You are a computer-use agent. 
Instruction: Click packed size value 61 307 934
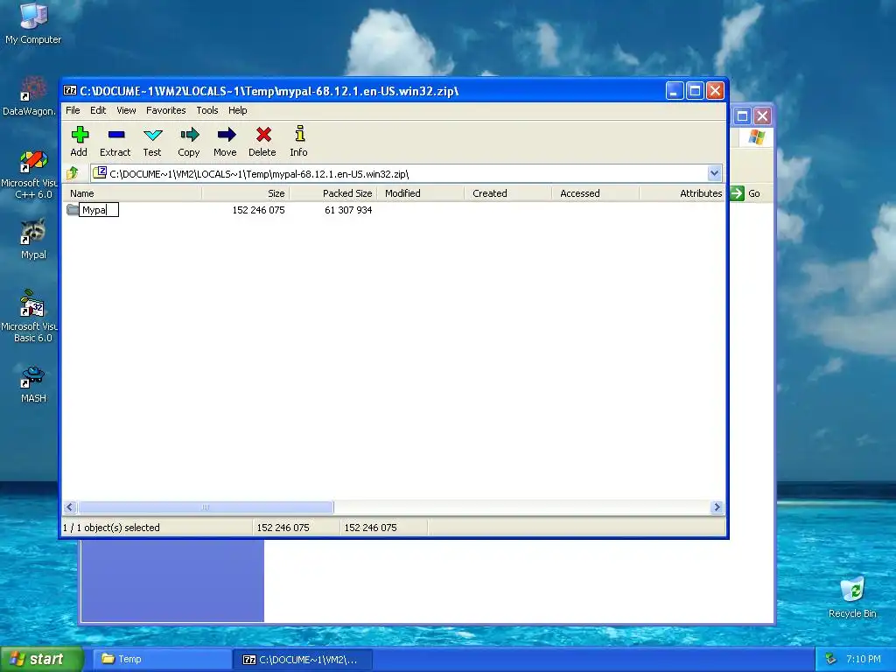pyautogui.click(x=348, y=210)
